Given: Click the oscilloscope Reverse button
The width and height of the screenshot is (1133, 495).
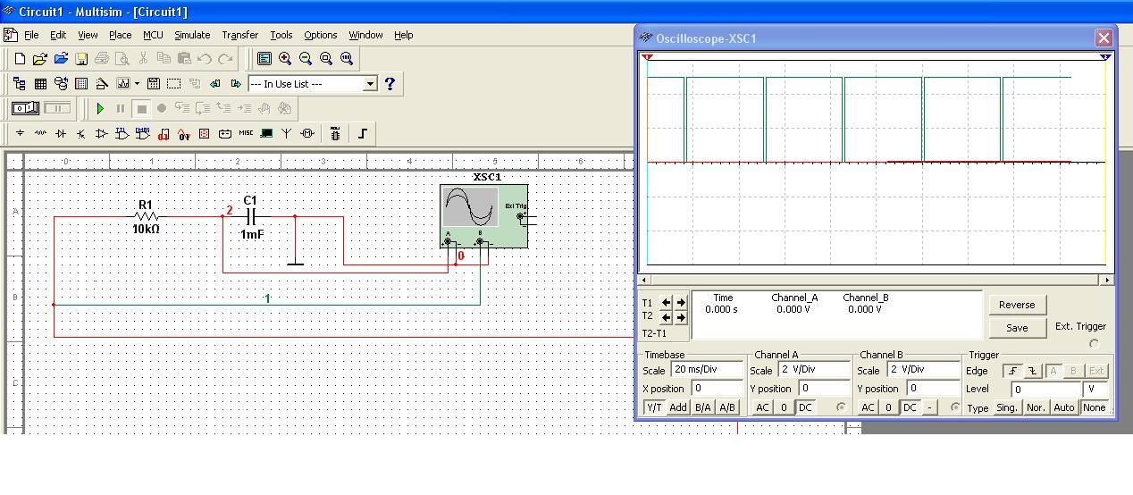Looking at the screenshot, I should pos(1017,305).
